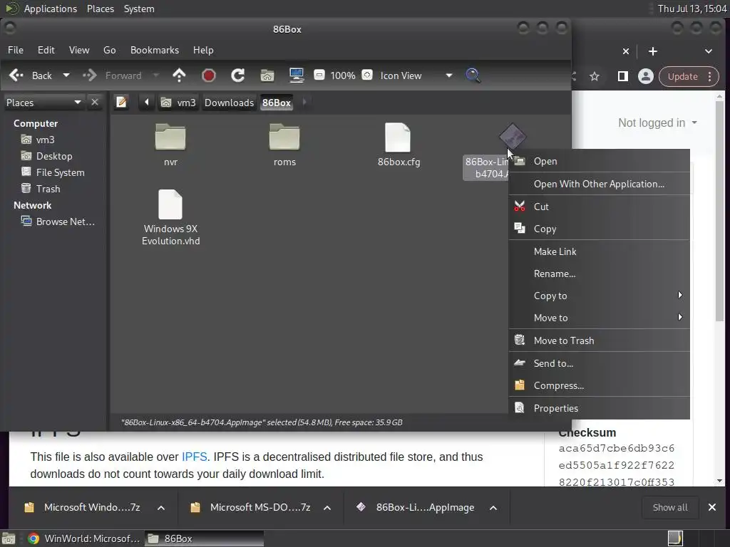Select the roms folder
Viewport: 730px width, 547px height.
284,145
